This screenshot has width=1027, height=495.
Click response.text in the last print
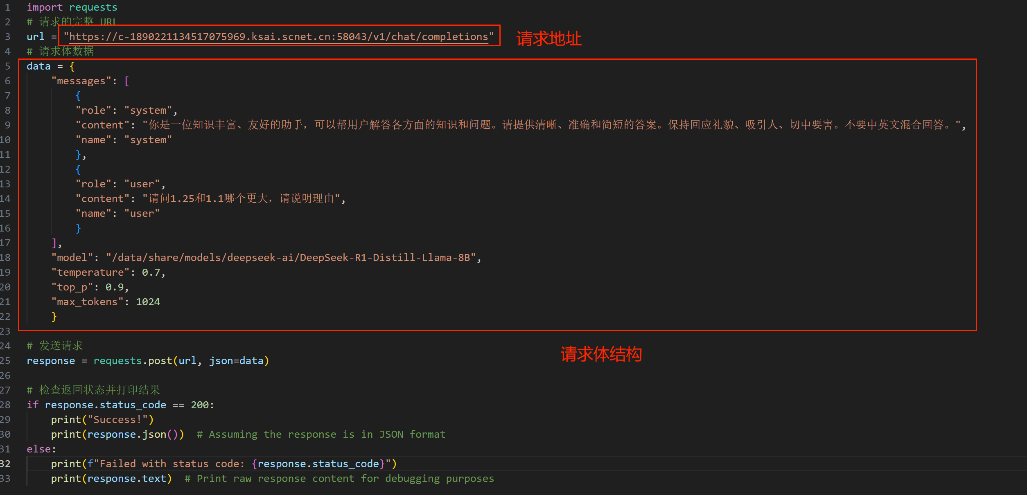(x=126, y=479)
